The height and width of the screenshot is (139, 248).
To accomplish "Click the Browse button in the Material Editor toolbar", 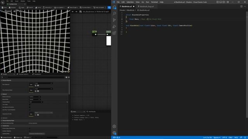I will coord(12,7).
